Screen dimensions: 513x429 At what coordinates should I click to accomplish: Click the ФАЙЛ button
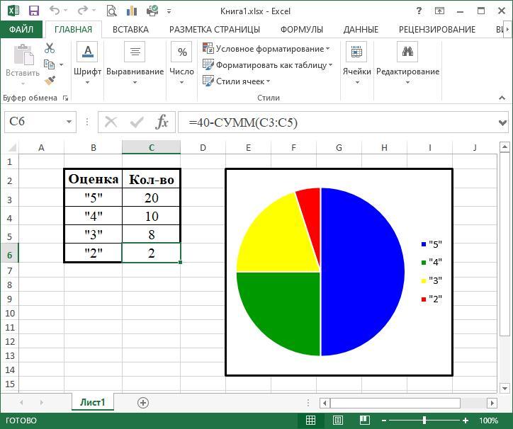(x=21, y=29)
